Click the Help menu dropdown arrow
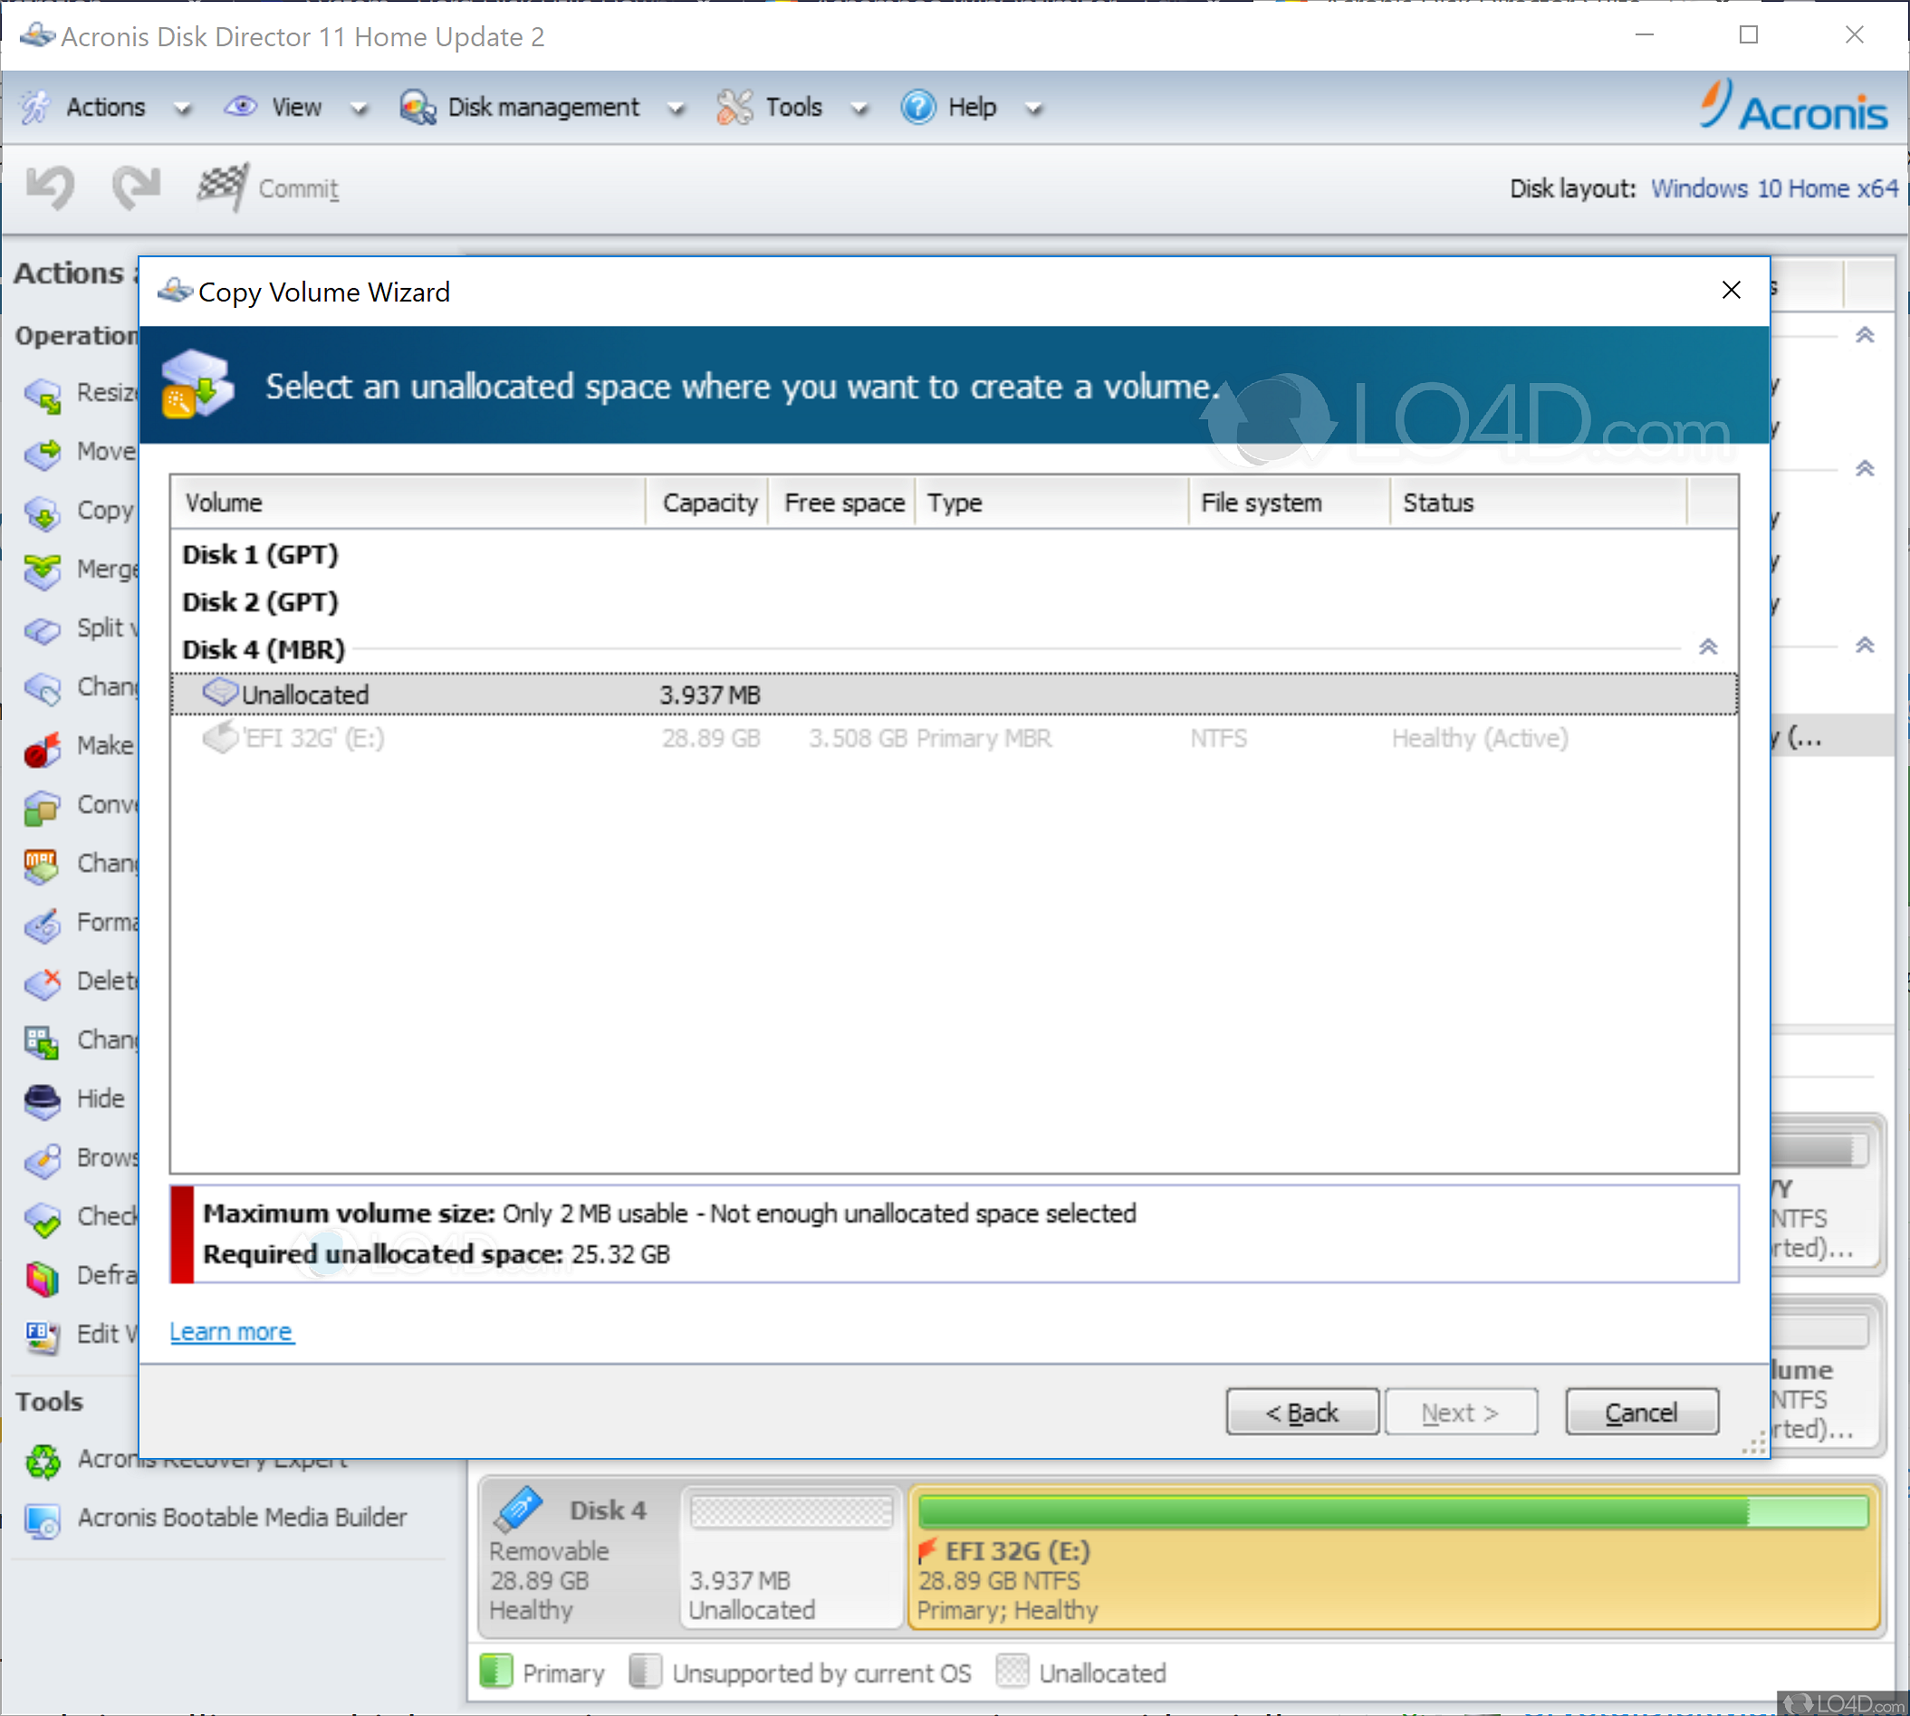1910x1716 pixels. [x=1034, y=110]
